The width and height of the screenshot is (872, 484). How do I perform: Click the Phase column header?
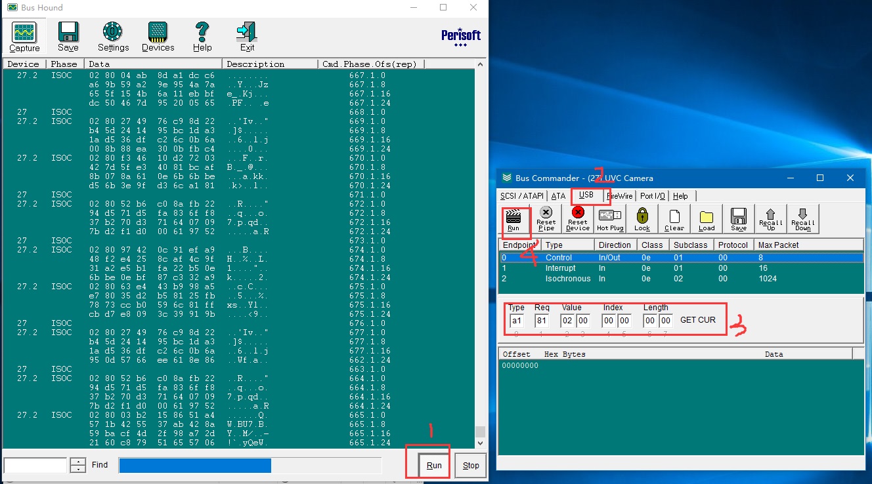[66, 64]
